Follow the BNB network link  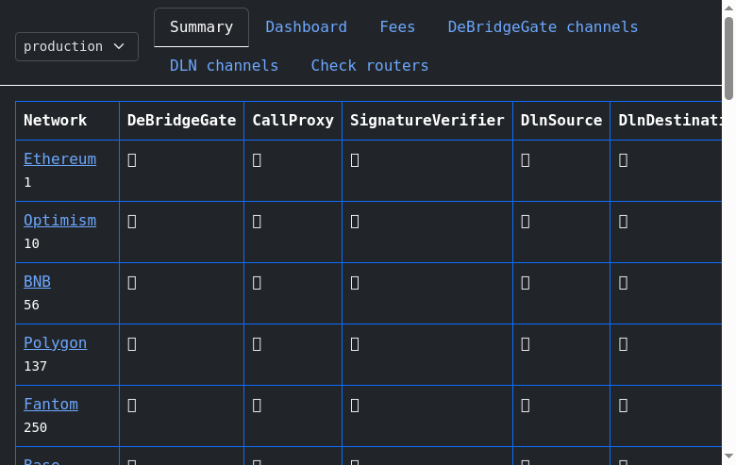click(x=37, y=281)
